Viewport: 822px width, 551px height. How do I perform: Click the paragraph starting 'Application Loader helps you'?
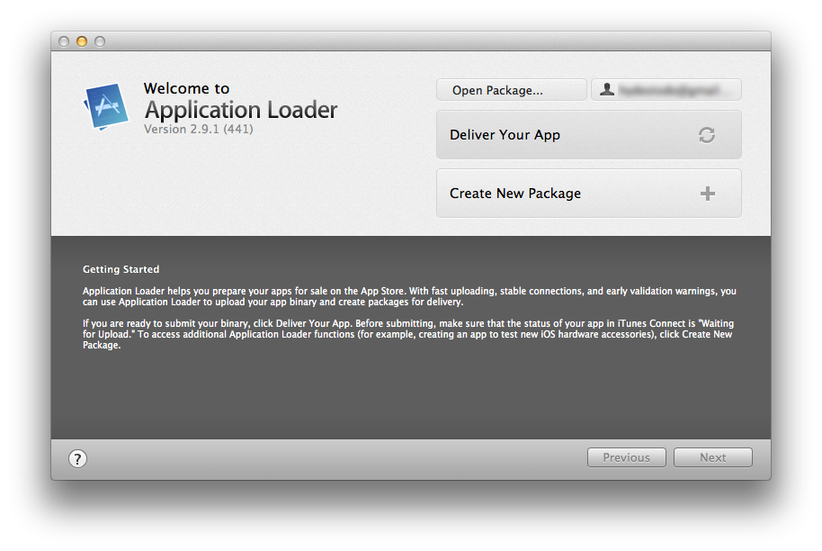pos(409,296)
